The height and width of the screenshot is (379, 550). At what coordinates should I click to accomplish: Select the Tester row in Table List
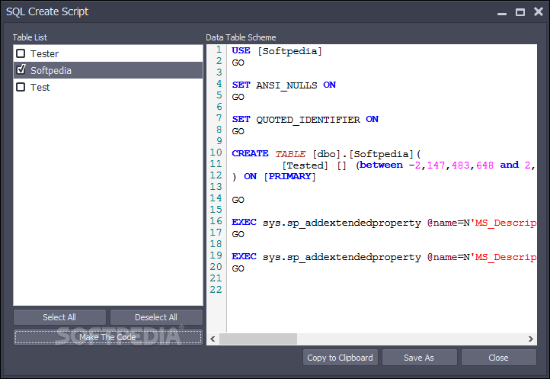tap(108, 53)
